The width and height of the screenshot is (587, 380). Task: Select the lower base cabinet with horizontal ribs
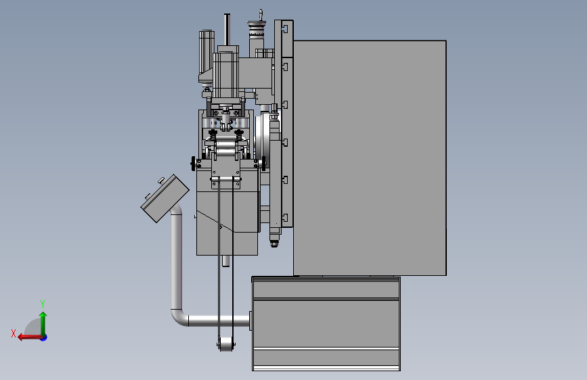[326, 324]
